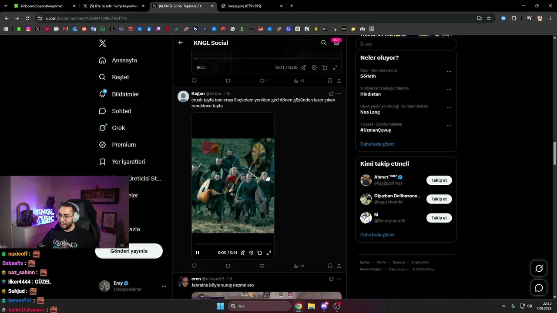The width and height of the screenshot is (557, 313).
Task: View analytics showing 19 views
Action: [299, 266]
